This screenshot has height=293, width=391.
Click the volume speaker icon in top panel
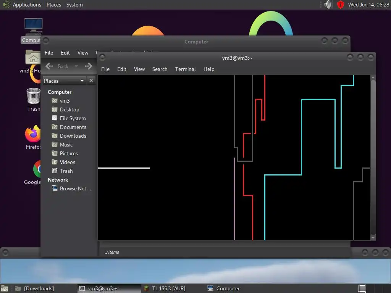point(328,5)
